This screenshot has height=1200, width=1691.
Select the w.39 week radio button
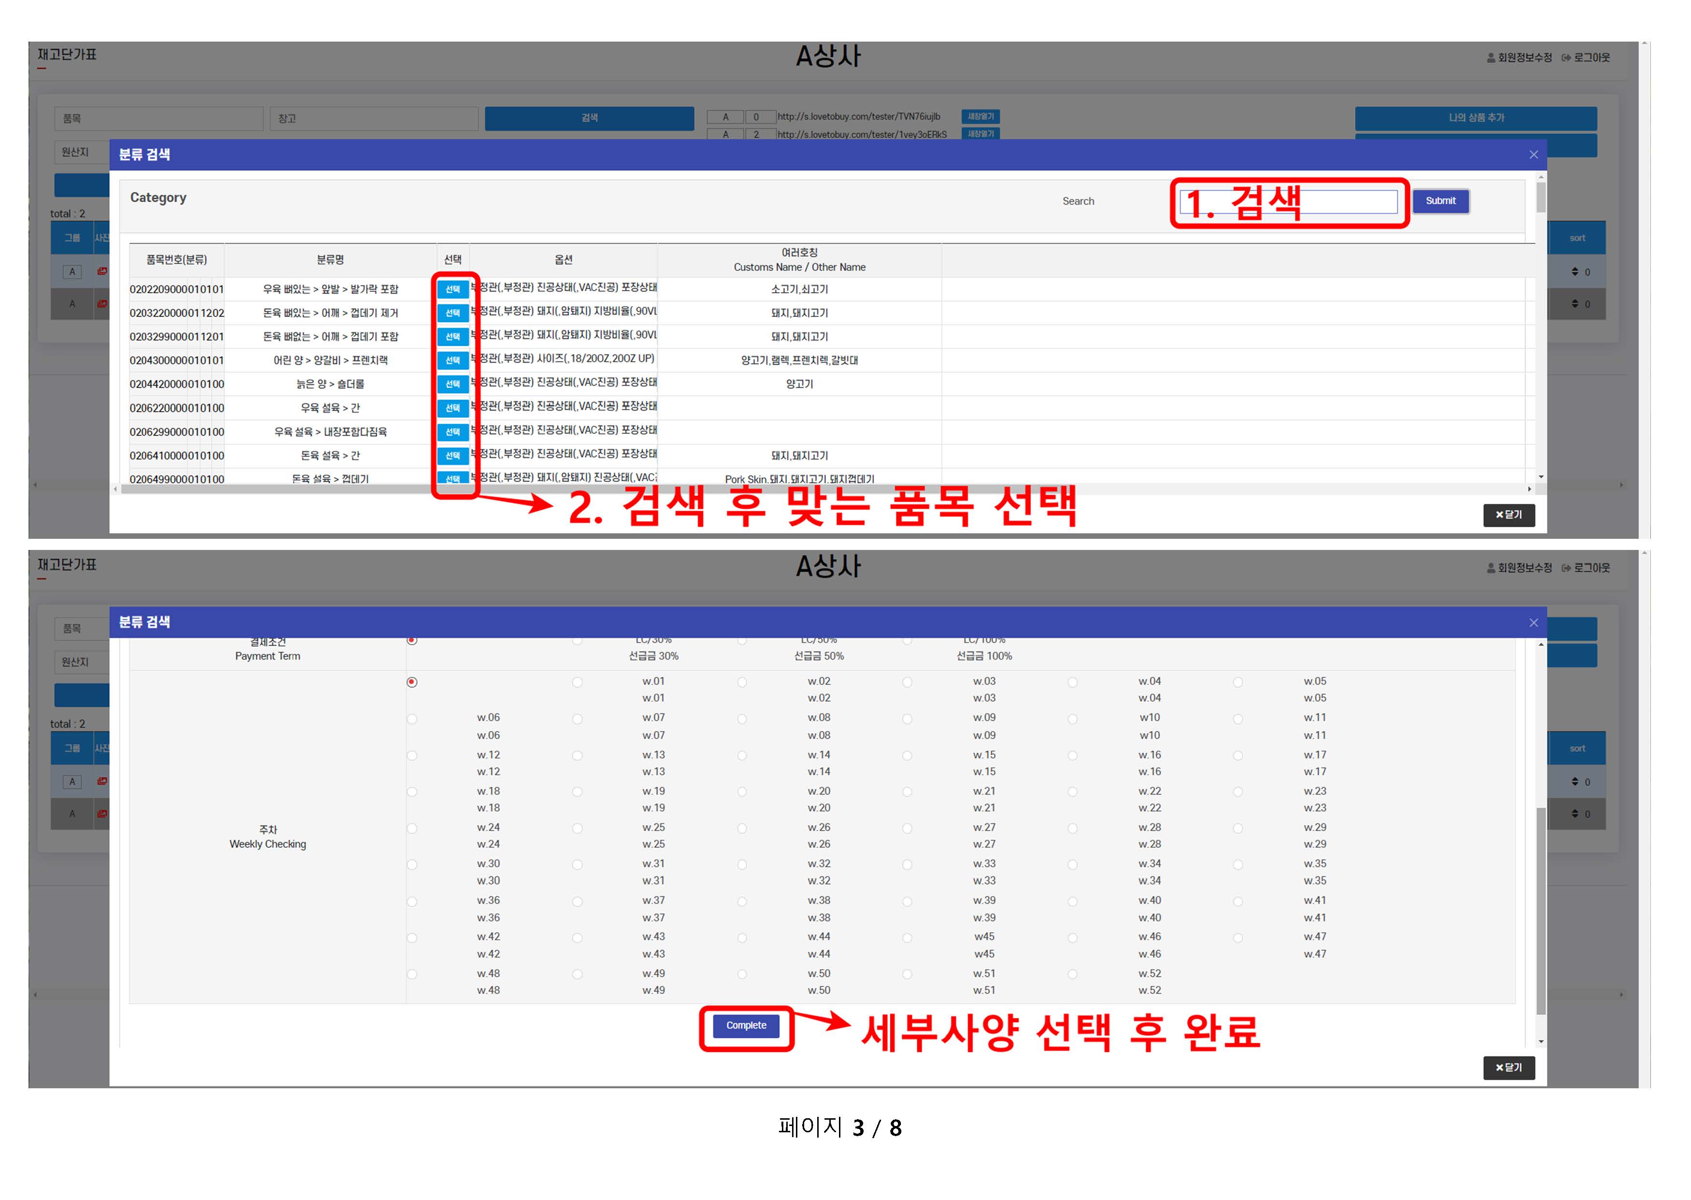[907, 902]
